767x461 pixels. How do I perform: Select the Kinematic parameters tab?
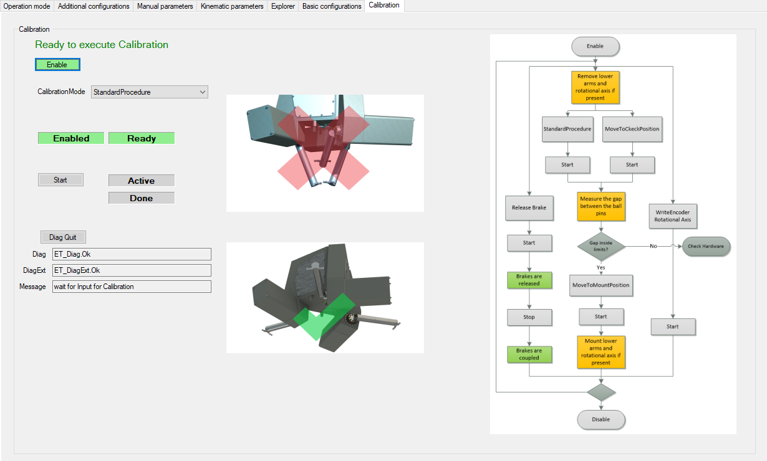click(x=232, y=6)
